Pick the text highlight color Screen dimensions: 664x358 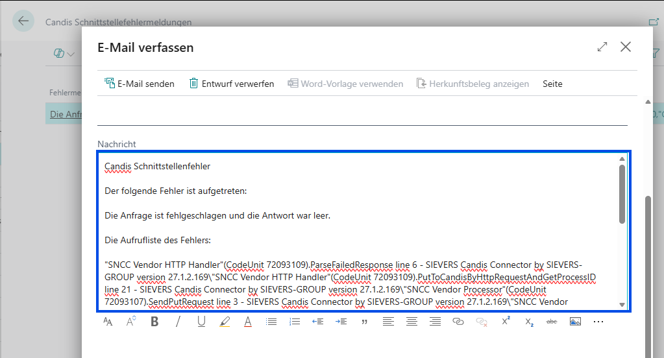pyautogui.click(x=225, y=322)
